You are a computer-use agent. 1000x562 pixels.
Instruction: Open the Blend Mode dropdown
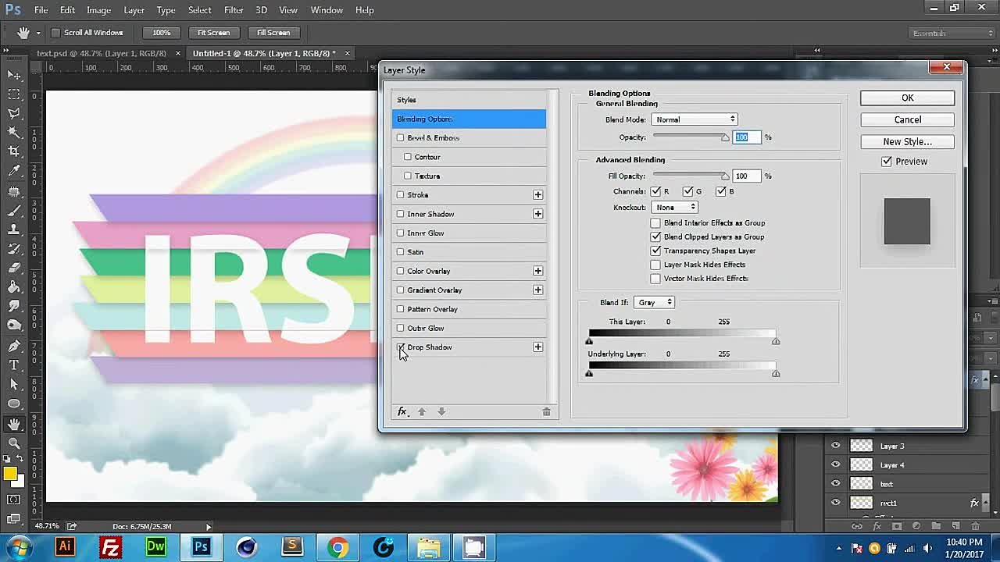695,119
